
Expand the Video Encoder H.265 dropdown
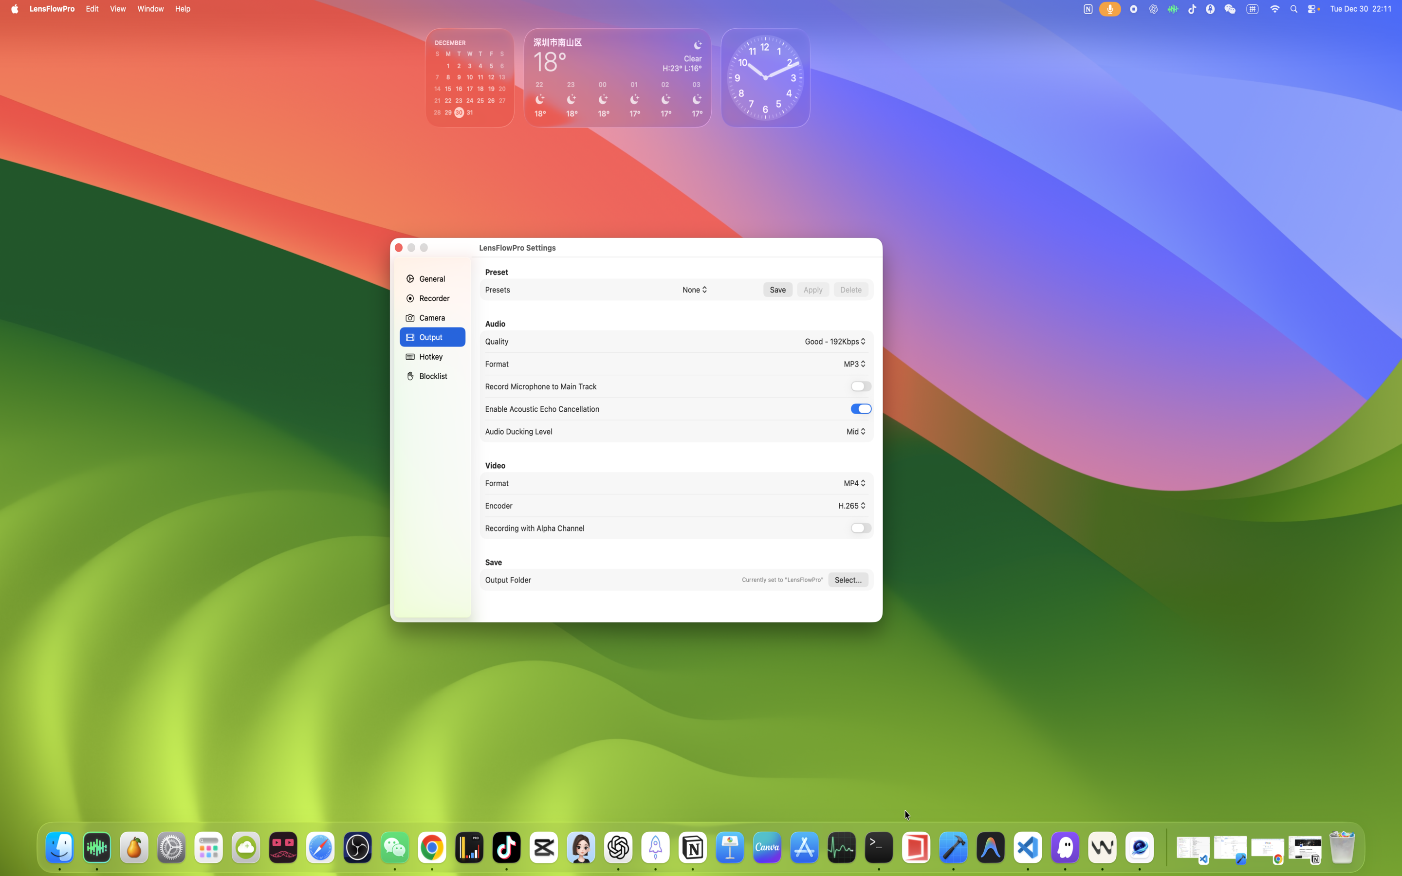point(851,506)
